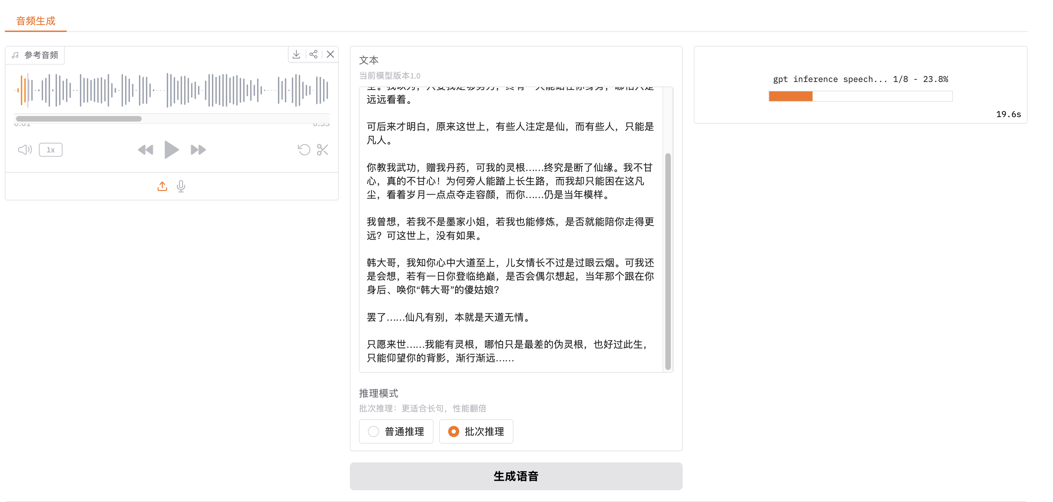Upload a new audio file
Viewport: 1053px width, 502px height.
pyautogui.click(x=162, y=187)
